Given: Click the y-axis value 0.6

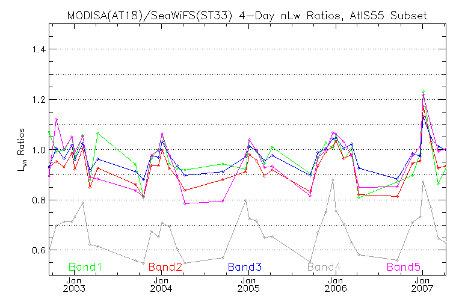Looking at the screenshot, I should click(39, 250).
